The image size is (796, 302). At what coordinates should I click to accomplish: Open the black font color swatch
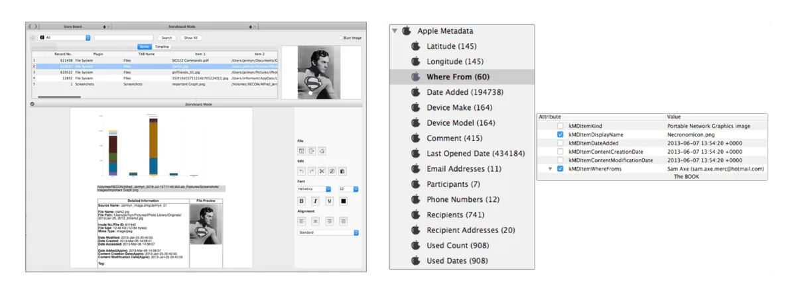pyautogui.click(x=343, y=201)
